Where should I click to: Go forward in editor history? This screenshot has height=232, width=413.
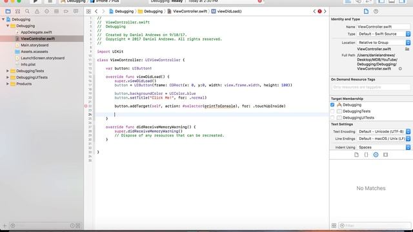(103, 12)
